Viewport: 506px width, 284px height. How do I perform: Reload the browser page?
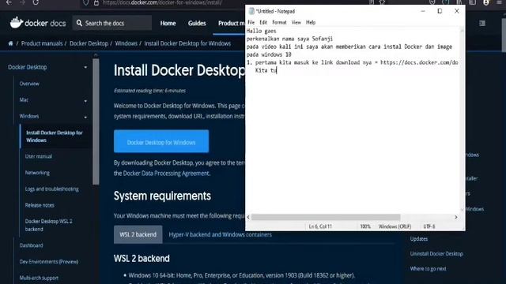pos(36,2)
